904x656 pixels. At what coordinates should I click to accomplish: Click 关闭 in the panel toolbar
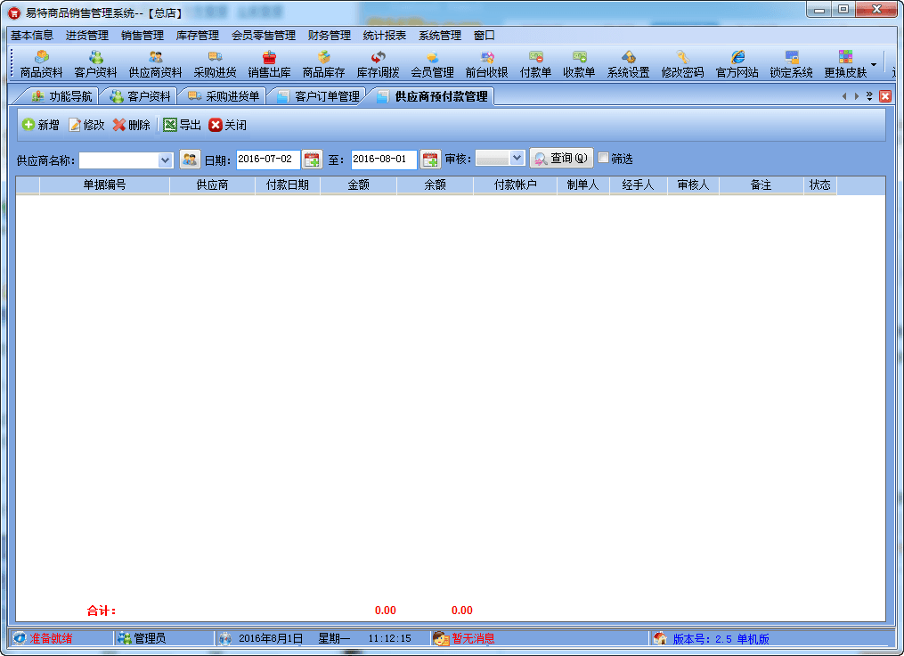point(228,125)
